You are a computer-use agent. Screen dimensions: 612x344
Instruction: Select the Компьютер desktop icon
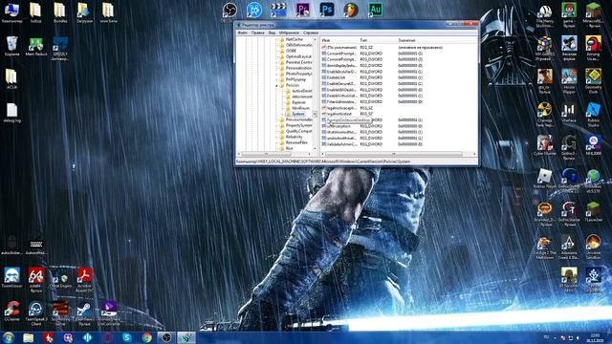pos(11,12)
